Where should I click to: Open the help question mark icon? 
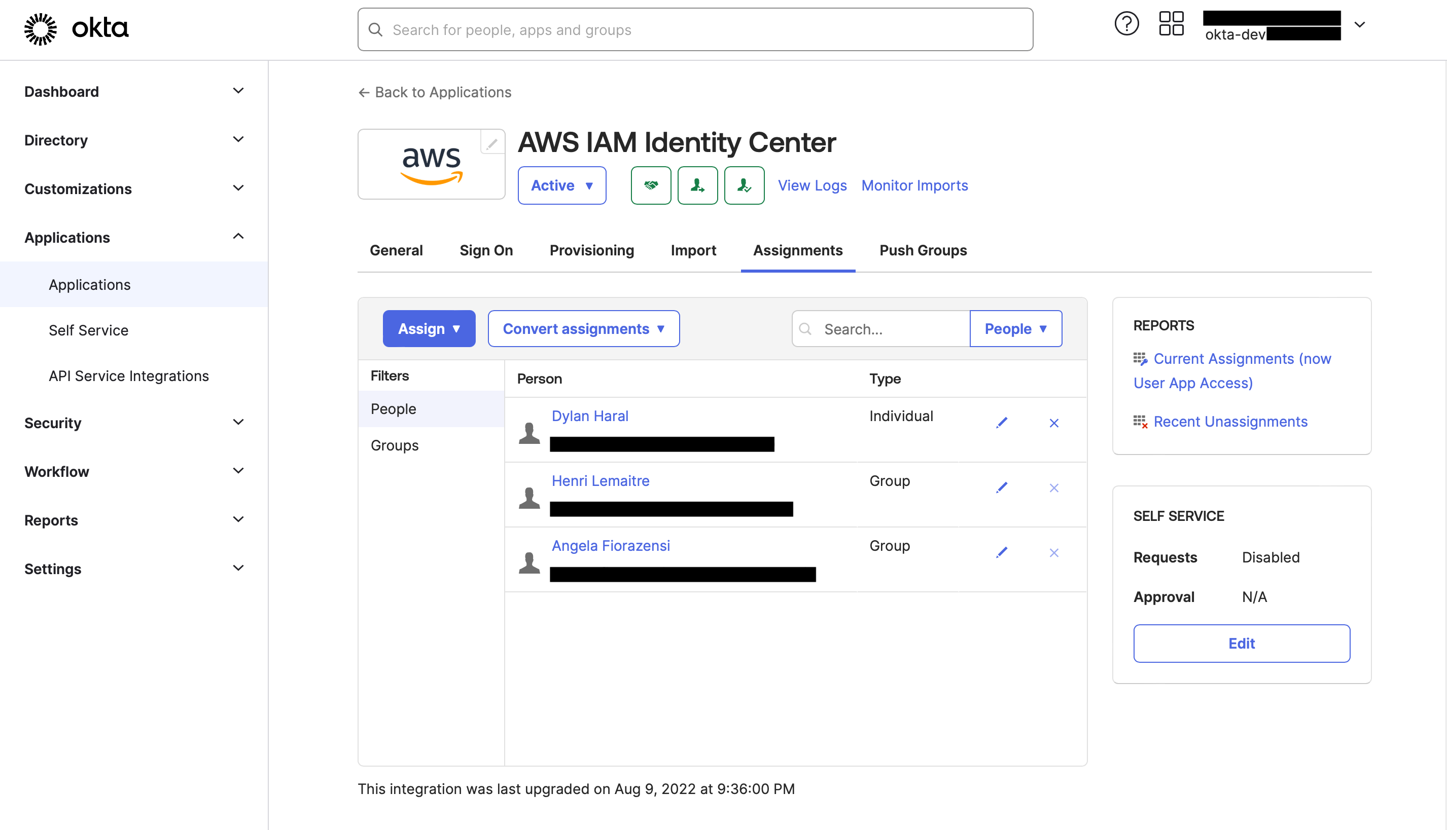pos(1126,24)
